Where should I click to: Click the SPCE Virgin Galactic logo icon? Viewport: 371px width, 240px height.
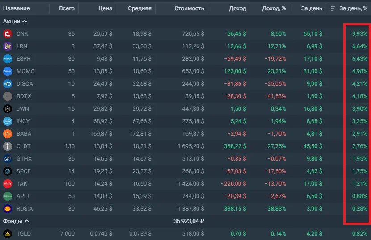click(8, 171)
